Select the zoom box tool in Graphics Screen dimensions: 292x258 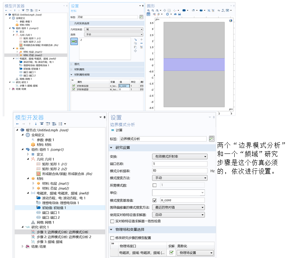(157, 10)
